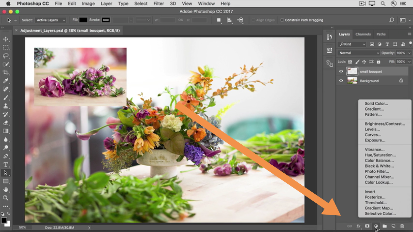Open the Filter menu
Viewport: 413px width, 232px height.
point(158,4)
